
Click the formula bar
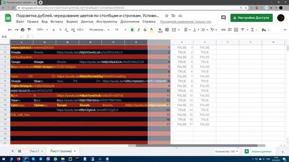[160, 37]
